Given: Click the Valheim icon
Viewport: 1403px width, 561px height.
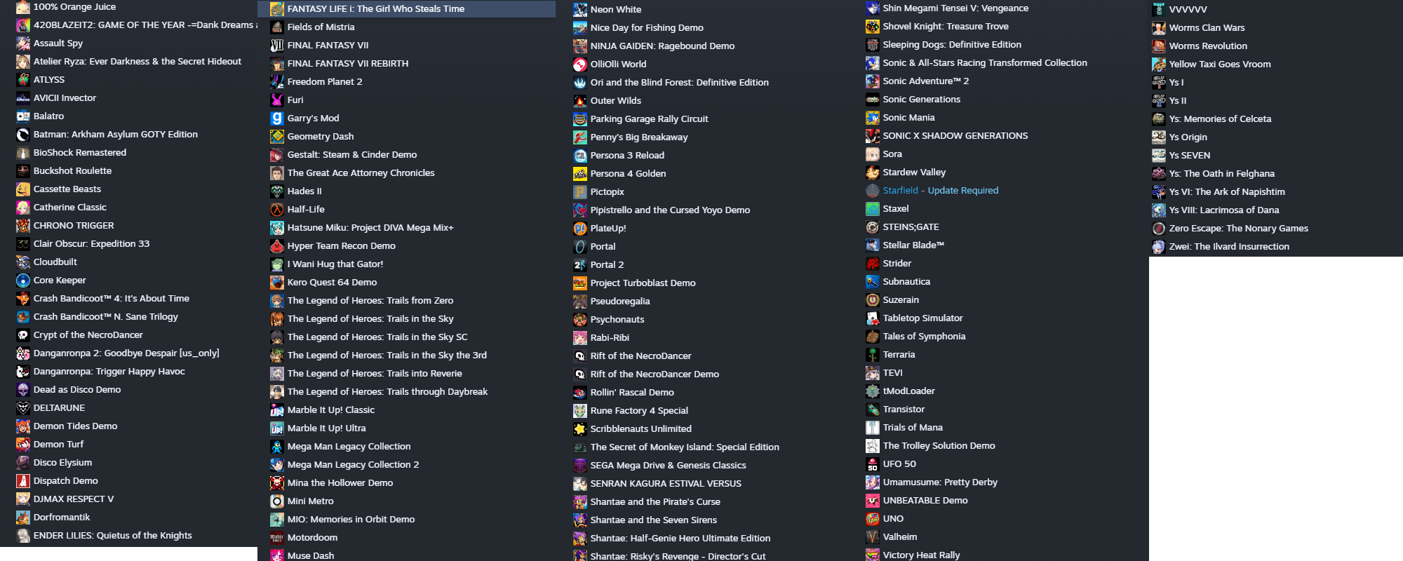Looking at the screenshot, I should click(873, 537).
